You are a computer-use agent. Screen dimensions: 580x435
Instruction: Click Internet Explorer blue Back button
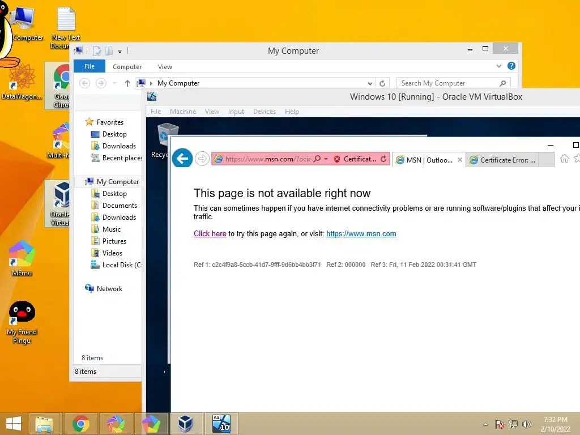click(x=182, y=159)
